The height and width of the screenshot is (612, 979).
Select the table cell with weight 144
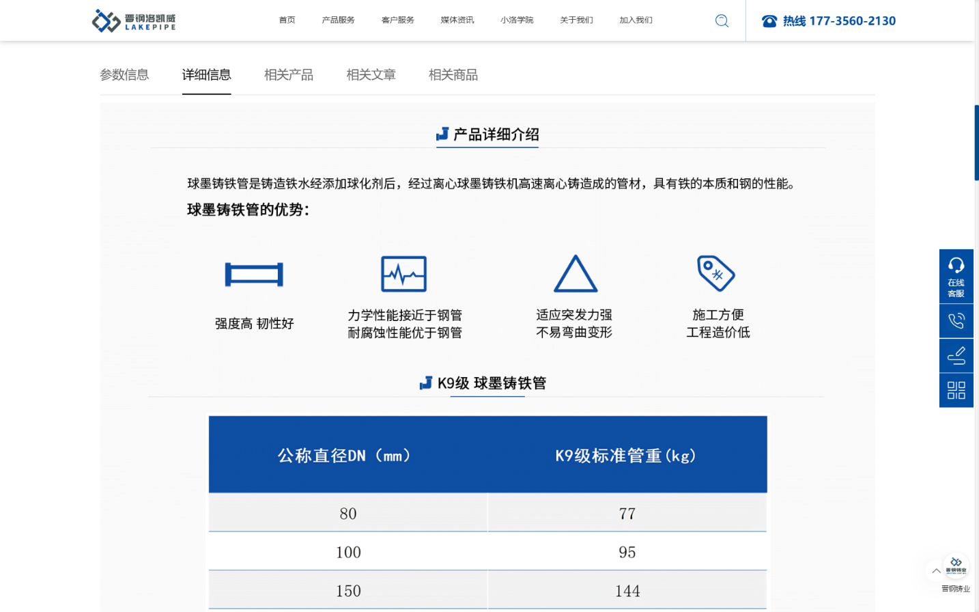[627, 591]
